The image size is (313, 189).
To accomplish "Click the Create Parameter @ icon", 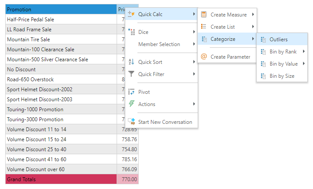I will [204, 57].
